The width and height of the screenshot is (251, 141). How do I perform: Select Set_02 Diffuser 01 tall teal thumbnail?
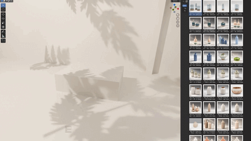pos(209,25)
